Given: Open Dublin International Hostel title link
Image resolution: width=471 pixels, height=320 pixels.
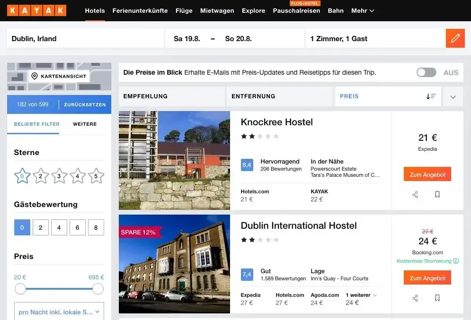Looking at the screenshot, I should (x=299, y=225).
